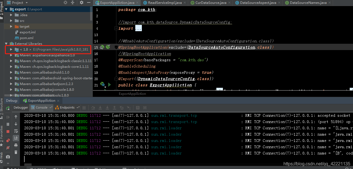Pause the program
The image size is (353, 169).
coord(8,124)
